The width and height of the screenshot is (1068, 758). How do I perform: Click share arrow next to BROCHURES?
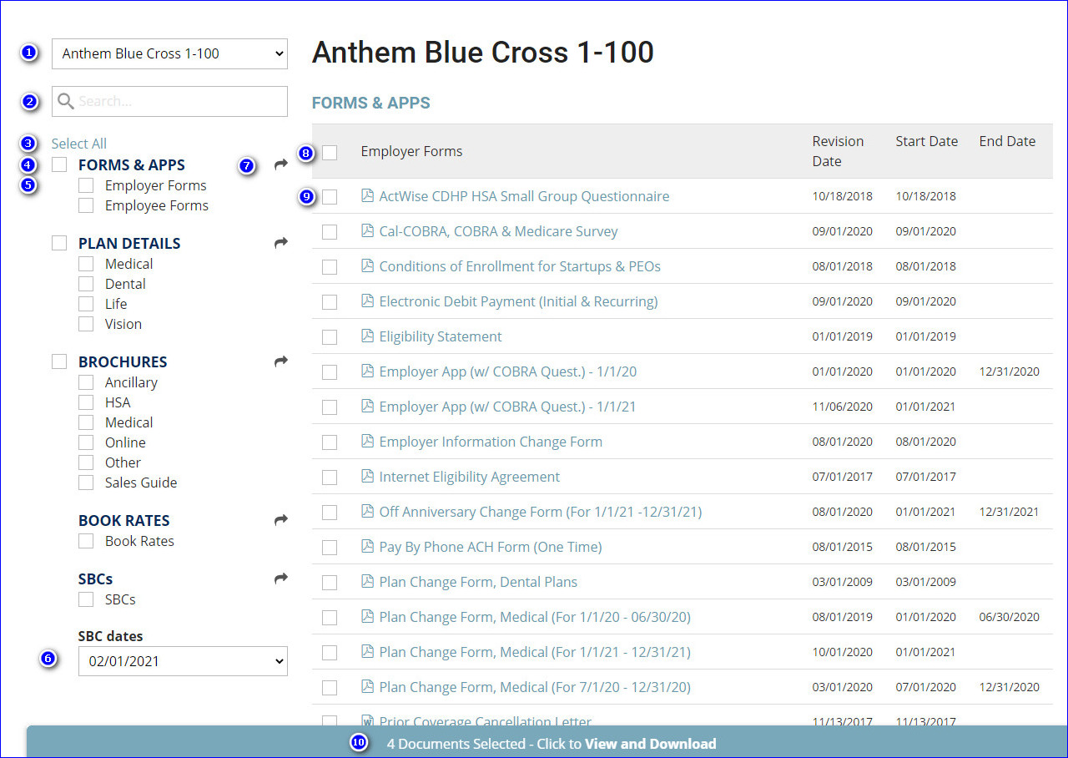tap(280, 361)
